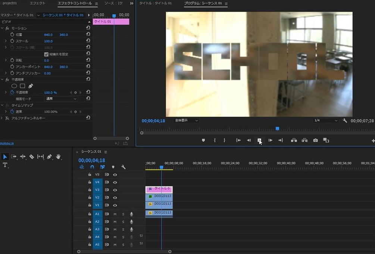Image resolution: width=375 pixels, height=254 pixels.
Task: Switch to the タイトル: タイトル 01 tab
Action: pos(155,3)
